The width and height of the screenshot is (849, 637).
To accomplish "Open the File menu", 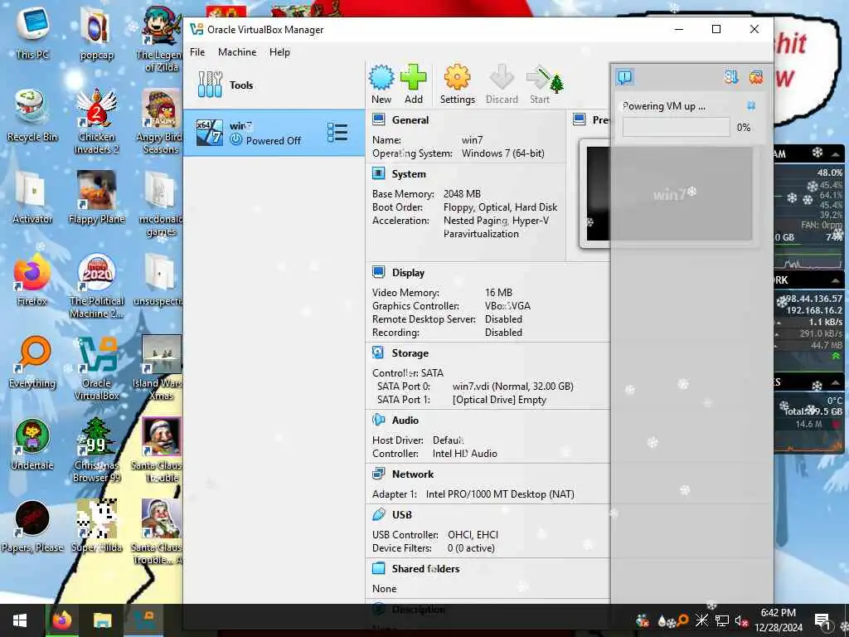I will pyautogui.click(x=197, y=52).
